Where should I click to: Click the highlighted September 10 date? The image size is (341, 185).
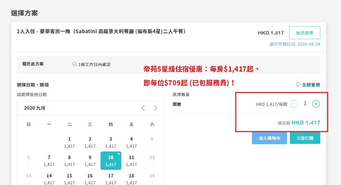[111, 161]
